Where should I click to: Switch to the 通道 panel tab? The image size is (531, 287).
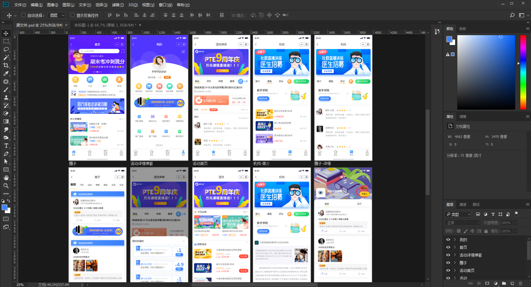point(463,204)
